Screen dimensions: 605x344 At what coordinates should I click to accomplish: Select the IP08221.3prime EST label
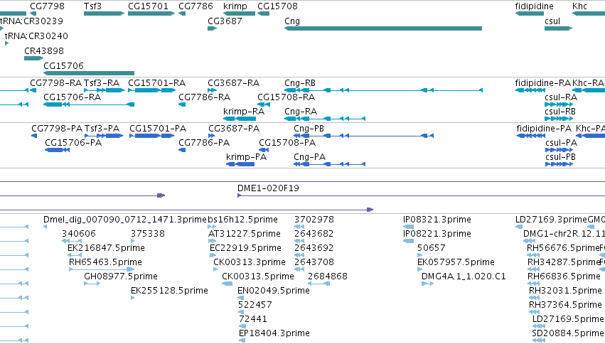[x=437, y=234]
